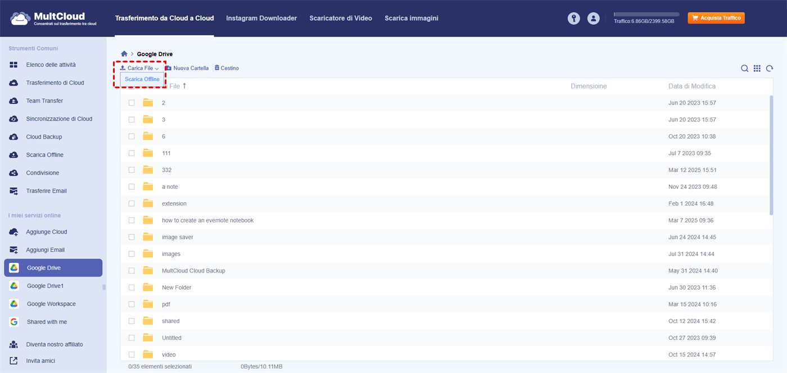
Task: Click date Mar 12 2025 15:51
Action: 693,170
